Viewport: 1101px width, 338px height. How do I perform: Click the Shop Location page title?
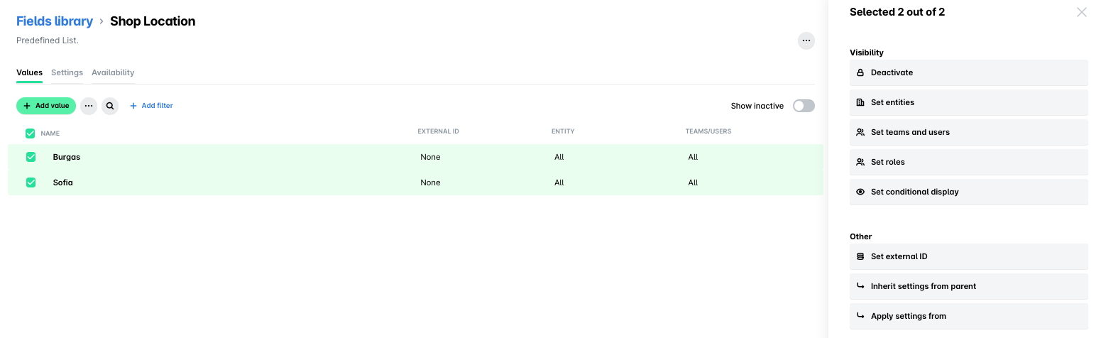tap(153, 21)
